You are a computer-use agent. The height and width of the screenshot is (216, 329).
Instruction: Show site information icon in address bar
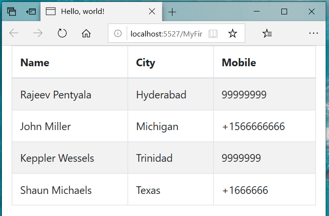point(118,34)
